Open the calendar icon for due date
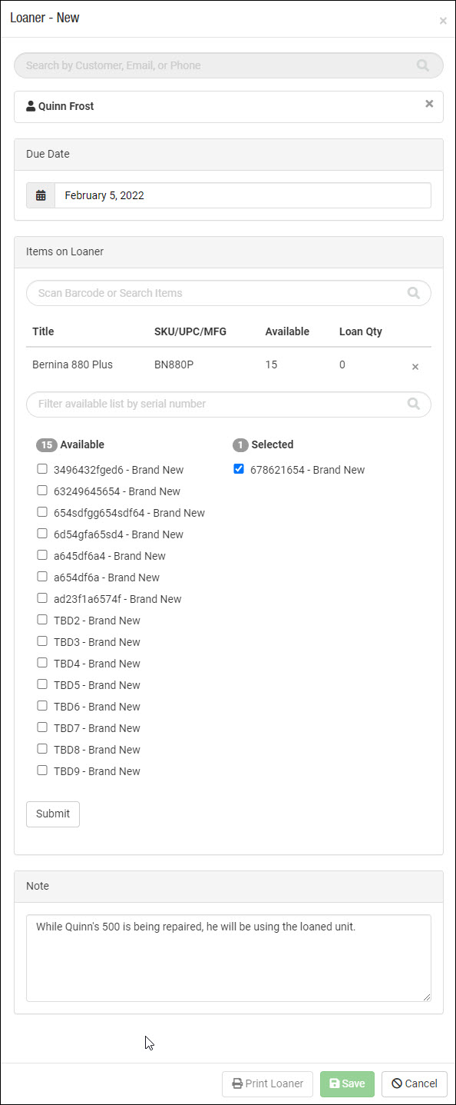 point(41,195)
